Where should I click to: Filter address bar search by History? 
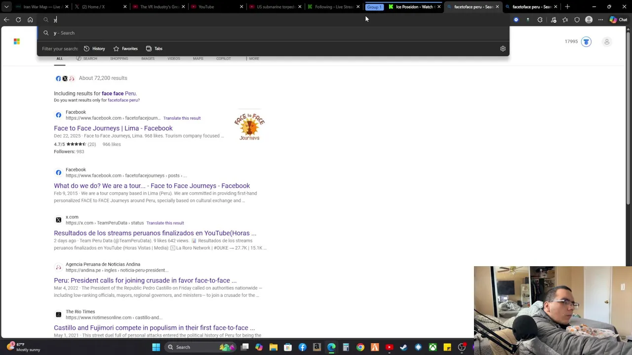[x=94, y=48]
